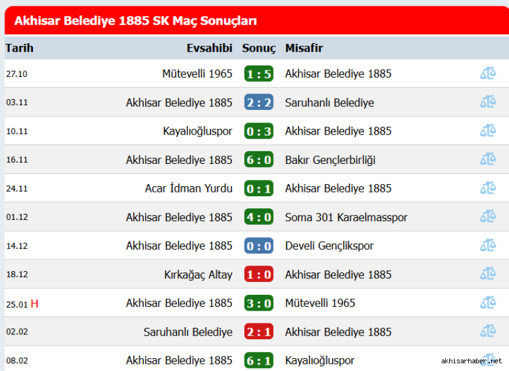509x371 pixels.
Task: Click the blue 2:2 draw score badge
Action: [x=259, y=102]
